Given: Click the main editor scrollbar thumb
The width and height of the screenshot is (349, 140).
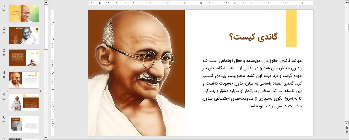Looking at the screenshot, I should coord(347,27).
